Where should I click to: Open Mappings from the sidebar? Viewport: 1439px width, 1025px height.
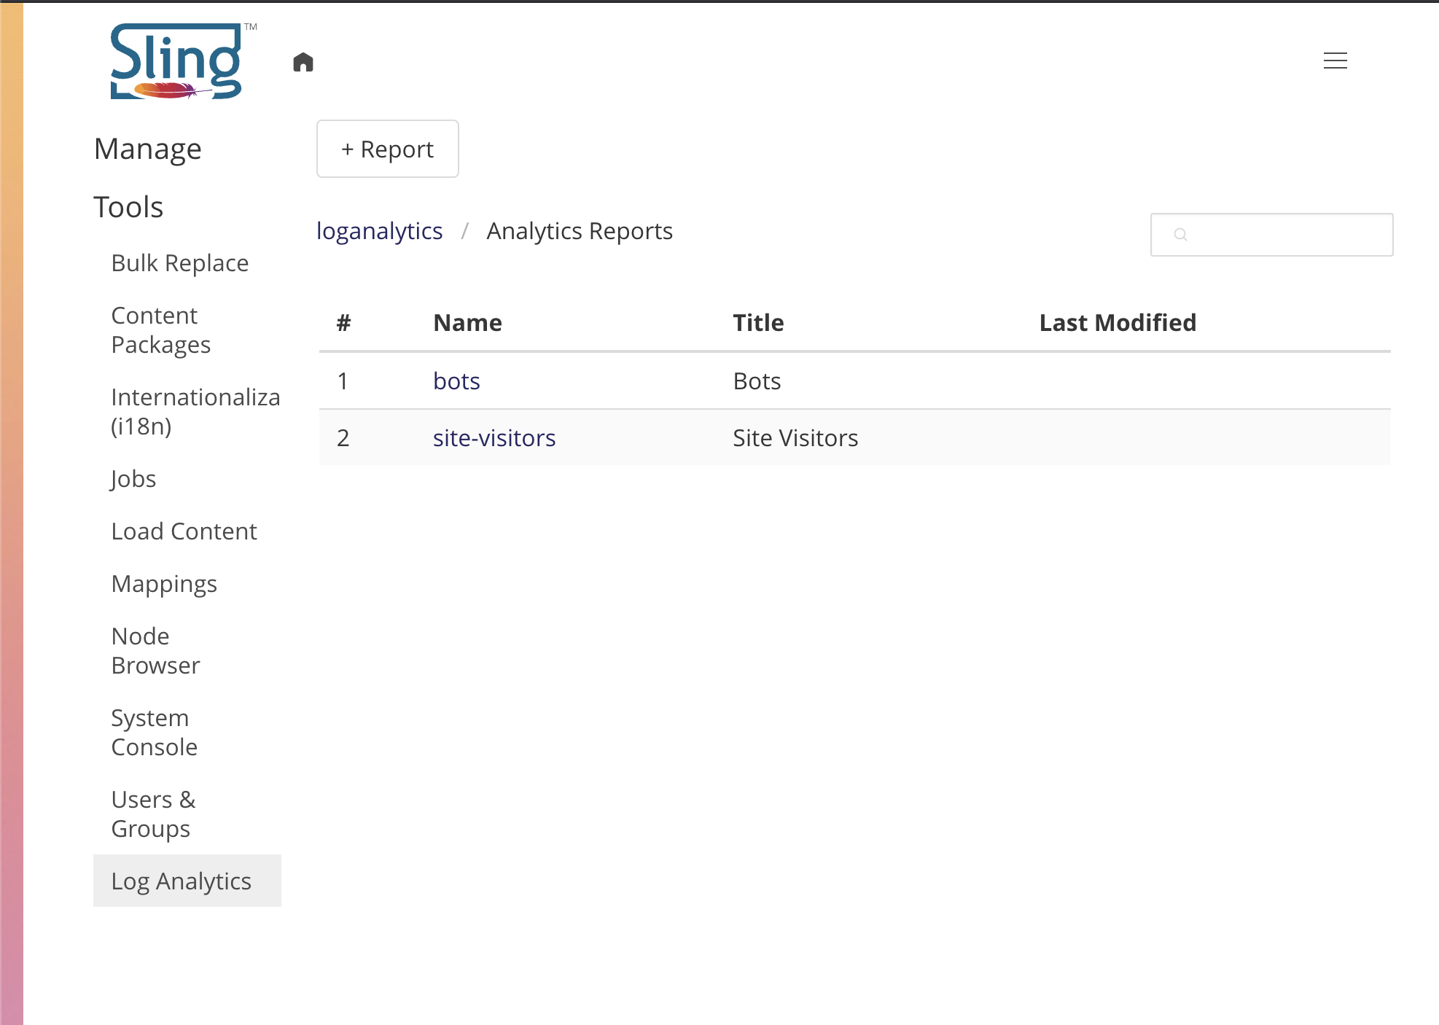164,584
